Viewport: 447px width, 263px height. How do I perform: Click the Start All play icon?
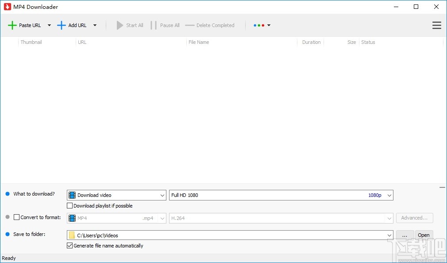pyautogui.click(x=119, y=25)
